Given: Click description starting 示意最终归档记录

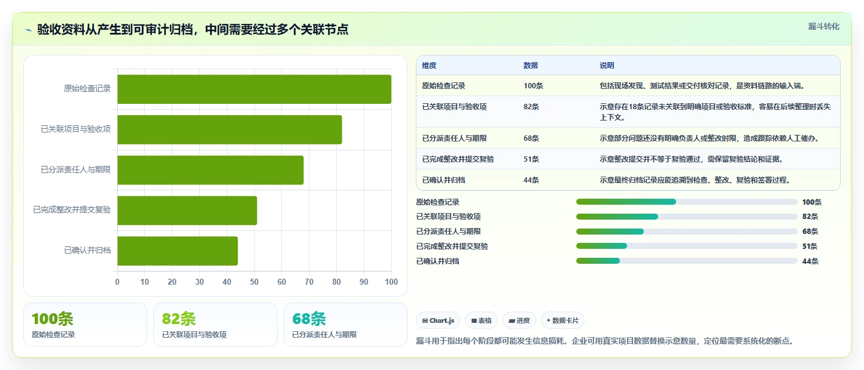Looking at the screenshot, I should click(695, 180).
